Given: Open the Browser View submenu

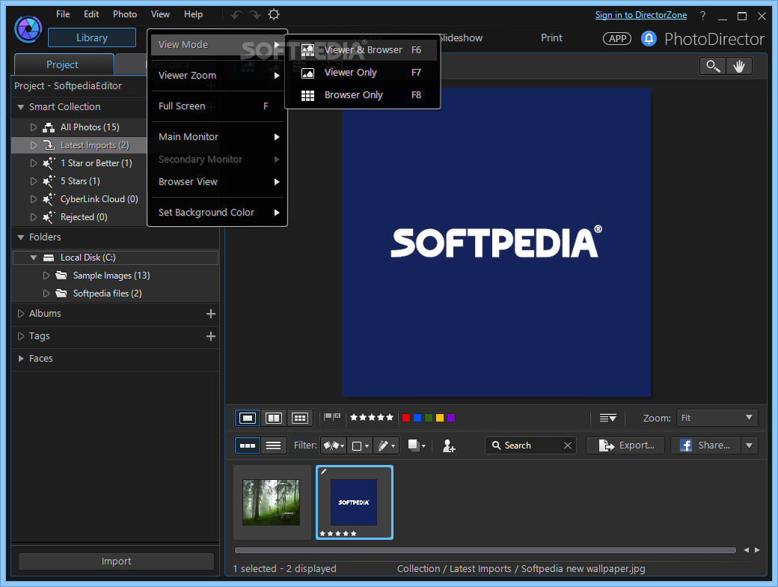Looking at the screenshot, I should pyautogui.click(x=218, y=182).
